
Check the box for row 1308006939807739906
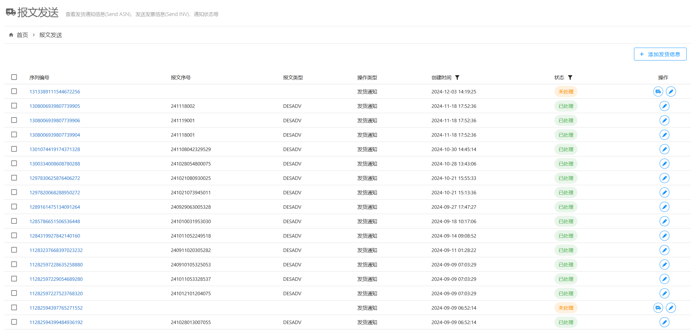(x=14, y=120)
